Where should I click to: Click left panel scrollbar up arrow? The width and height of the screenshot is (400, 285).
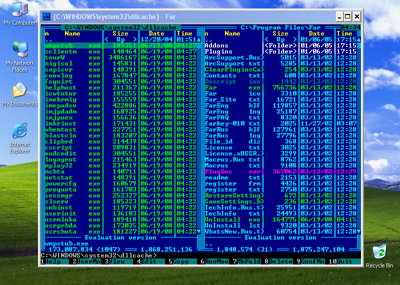pos(198,39)
